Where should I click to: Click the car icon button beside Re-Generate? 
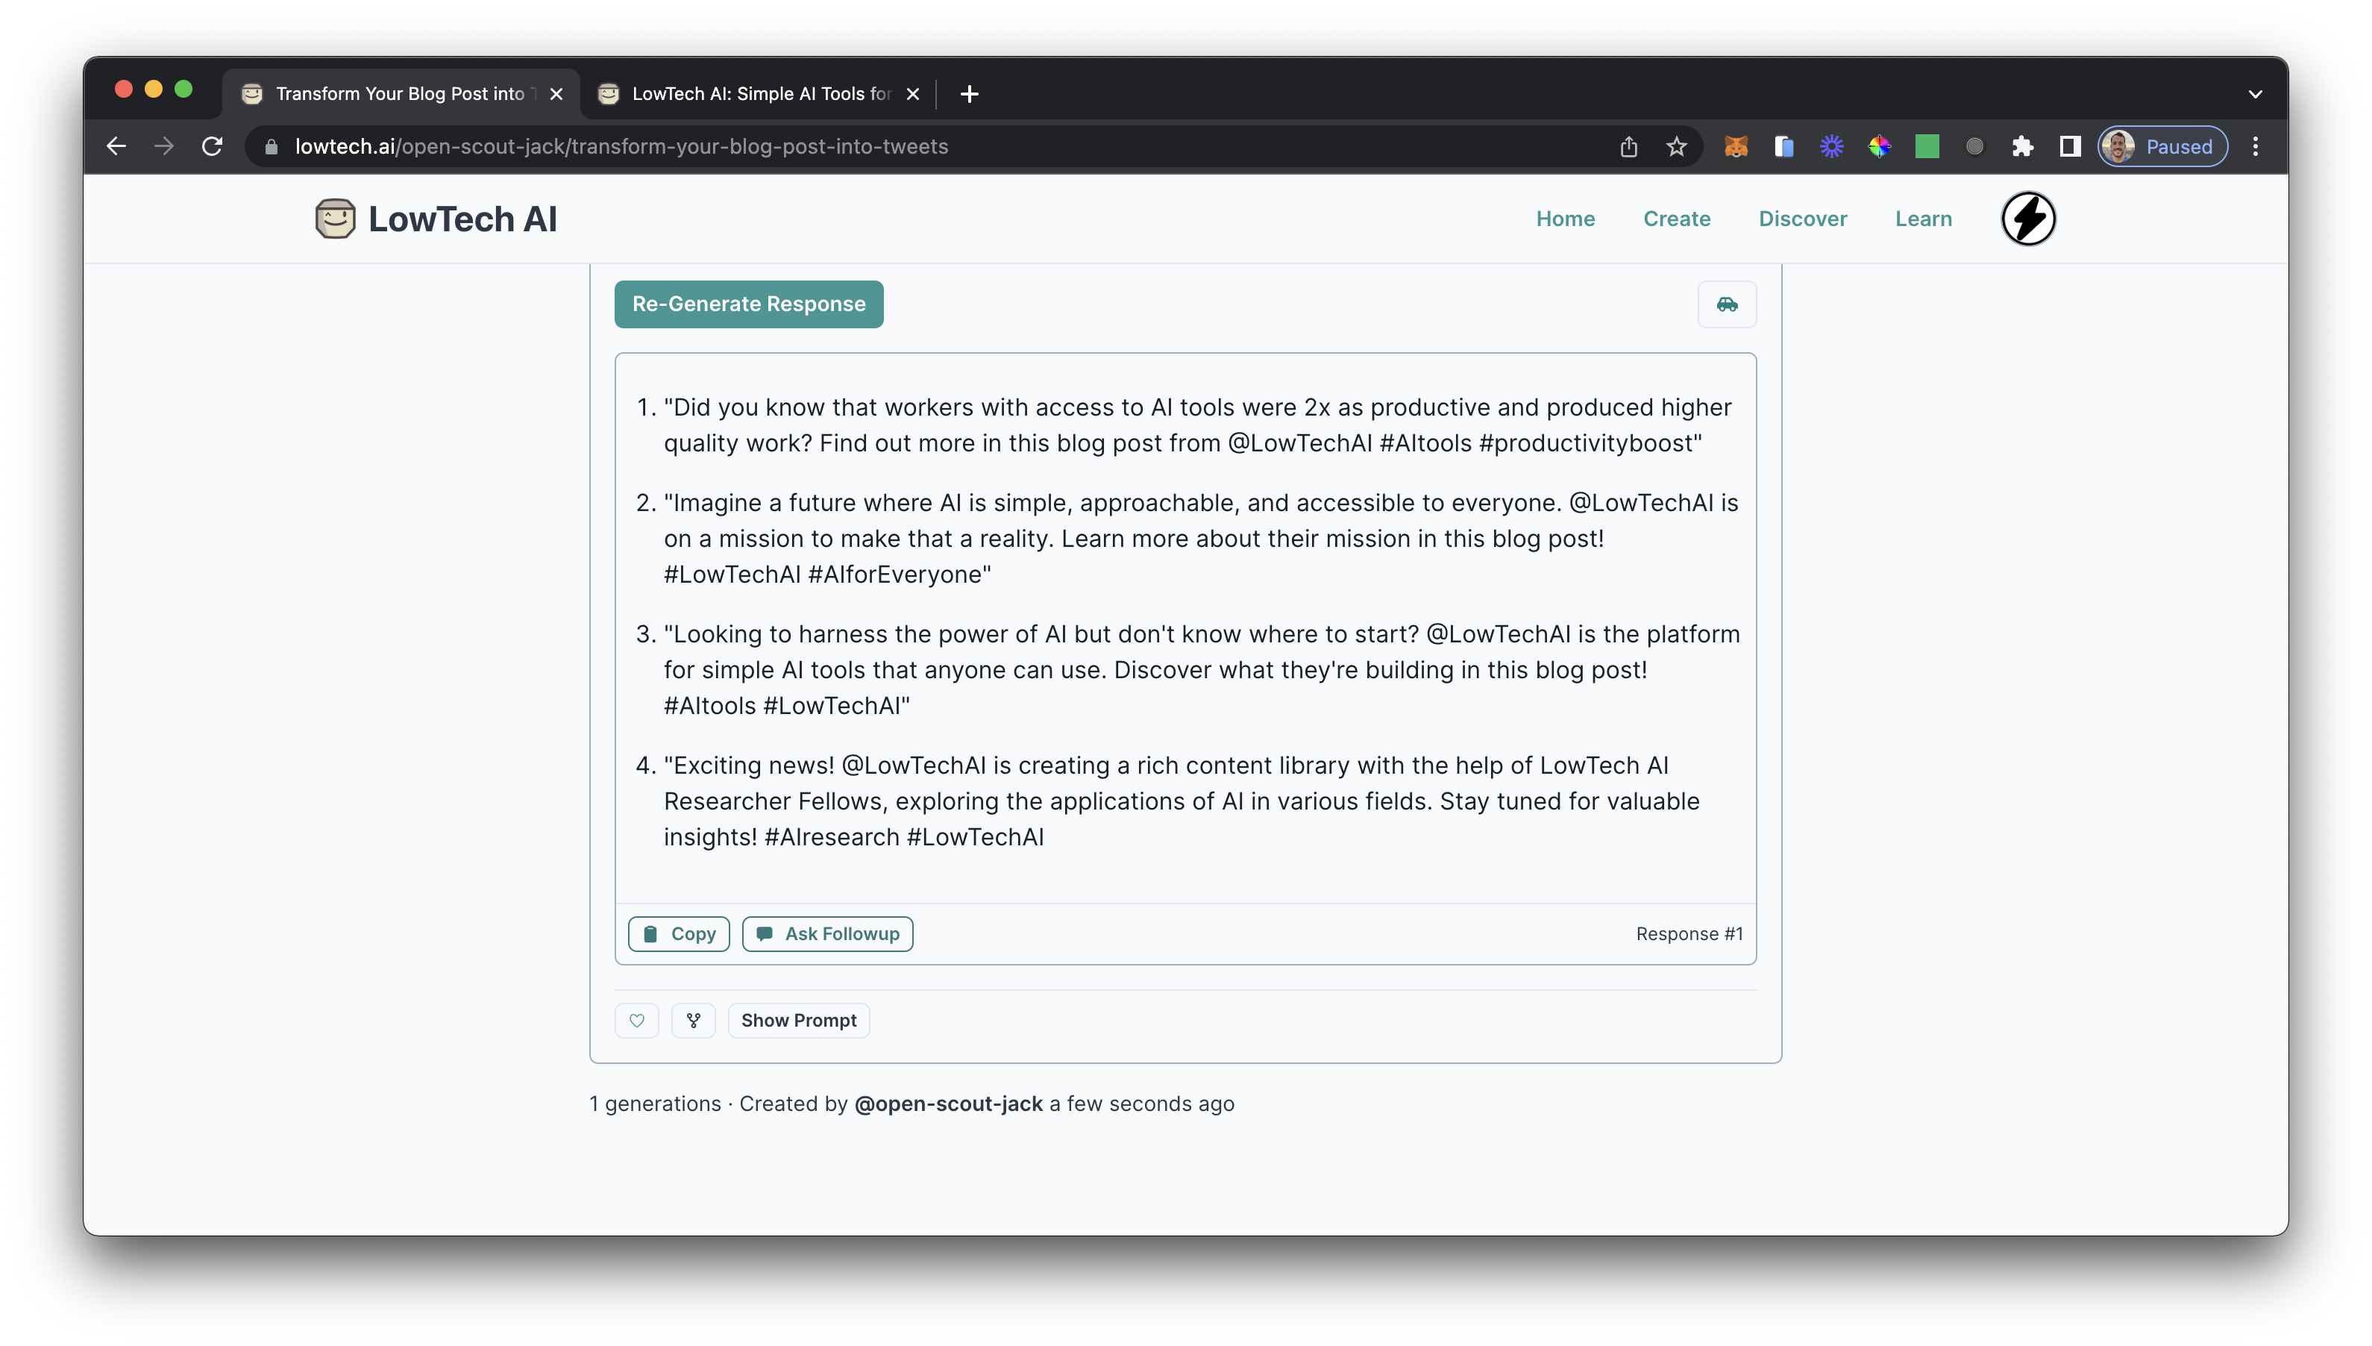point(1726,304)
